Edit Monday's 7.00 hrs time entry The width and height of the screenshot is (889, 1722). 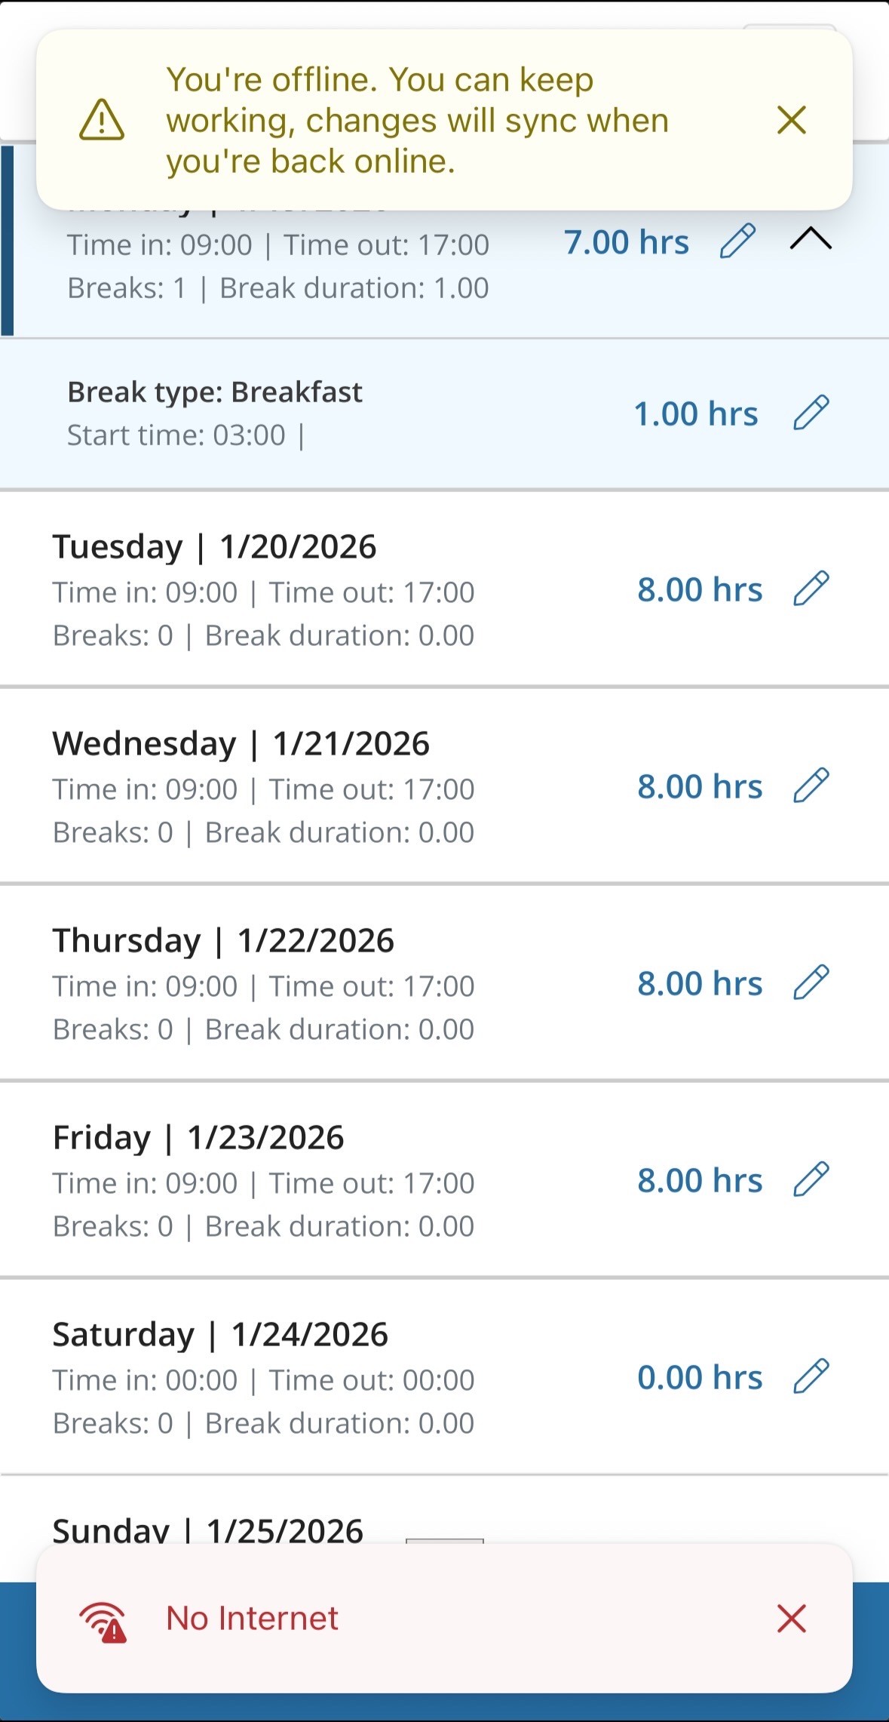coord(737,241)
